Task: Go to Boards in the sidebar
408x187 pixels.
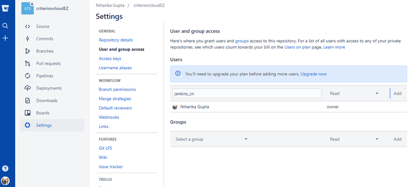Action: [x=42, y=113]
